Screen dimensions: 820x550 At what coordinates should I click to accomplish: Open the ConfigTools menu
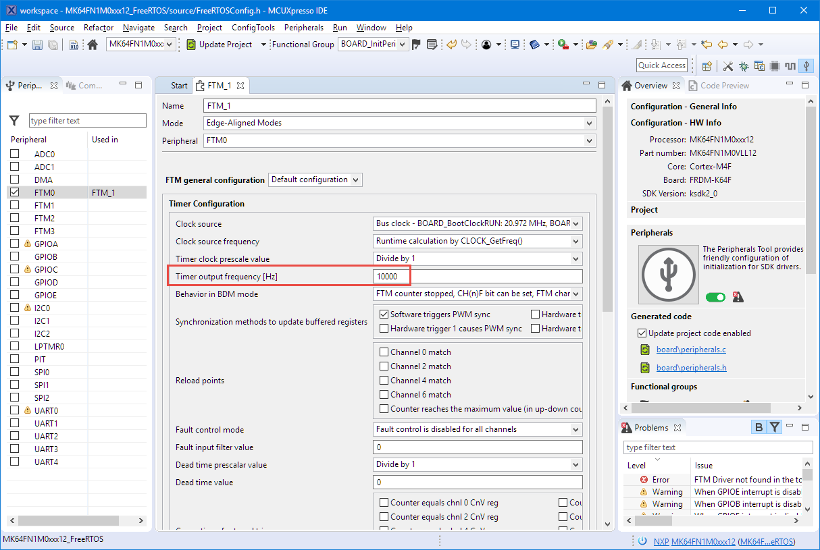[x=253, y=28]
